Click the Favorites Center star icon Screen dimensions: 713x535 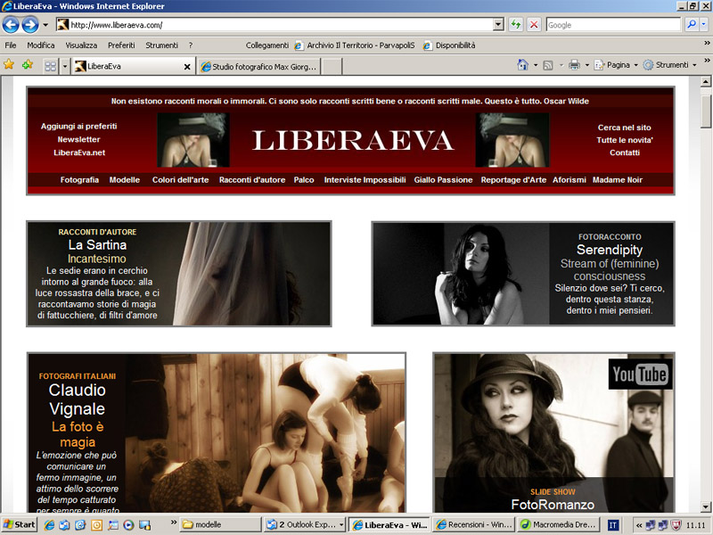point(9,64)
